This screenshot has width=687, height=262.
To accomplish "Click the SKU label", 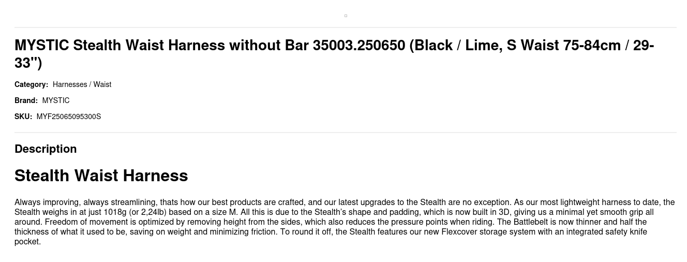I will pos(23,117).
